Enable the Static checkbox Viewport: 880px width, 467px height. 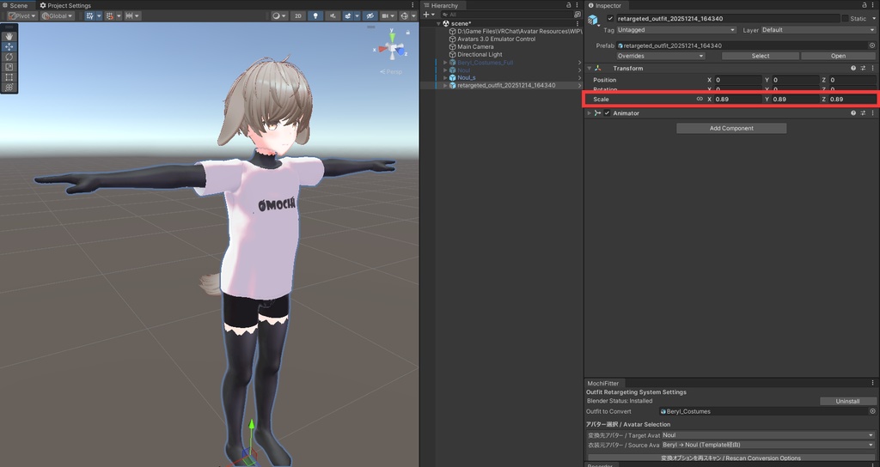[845, 19]
